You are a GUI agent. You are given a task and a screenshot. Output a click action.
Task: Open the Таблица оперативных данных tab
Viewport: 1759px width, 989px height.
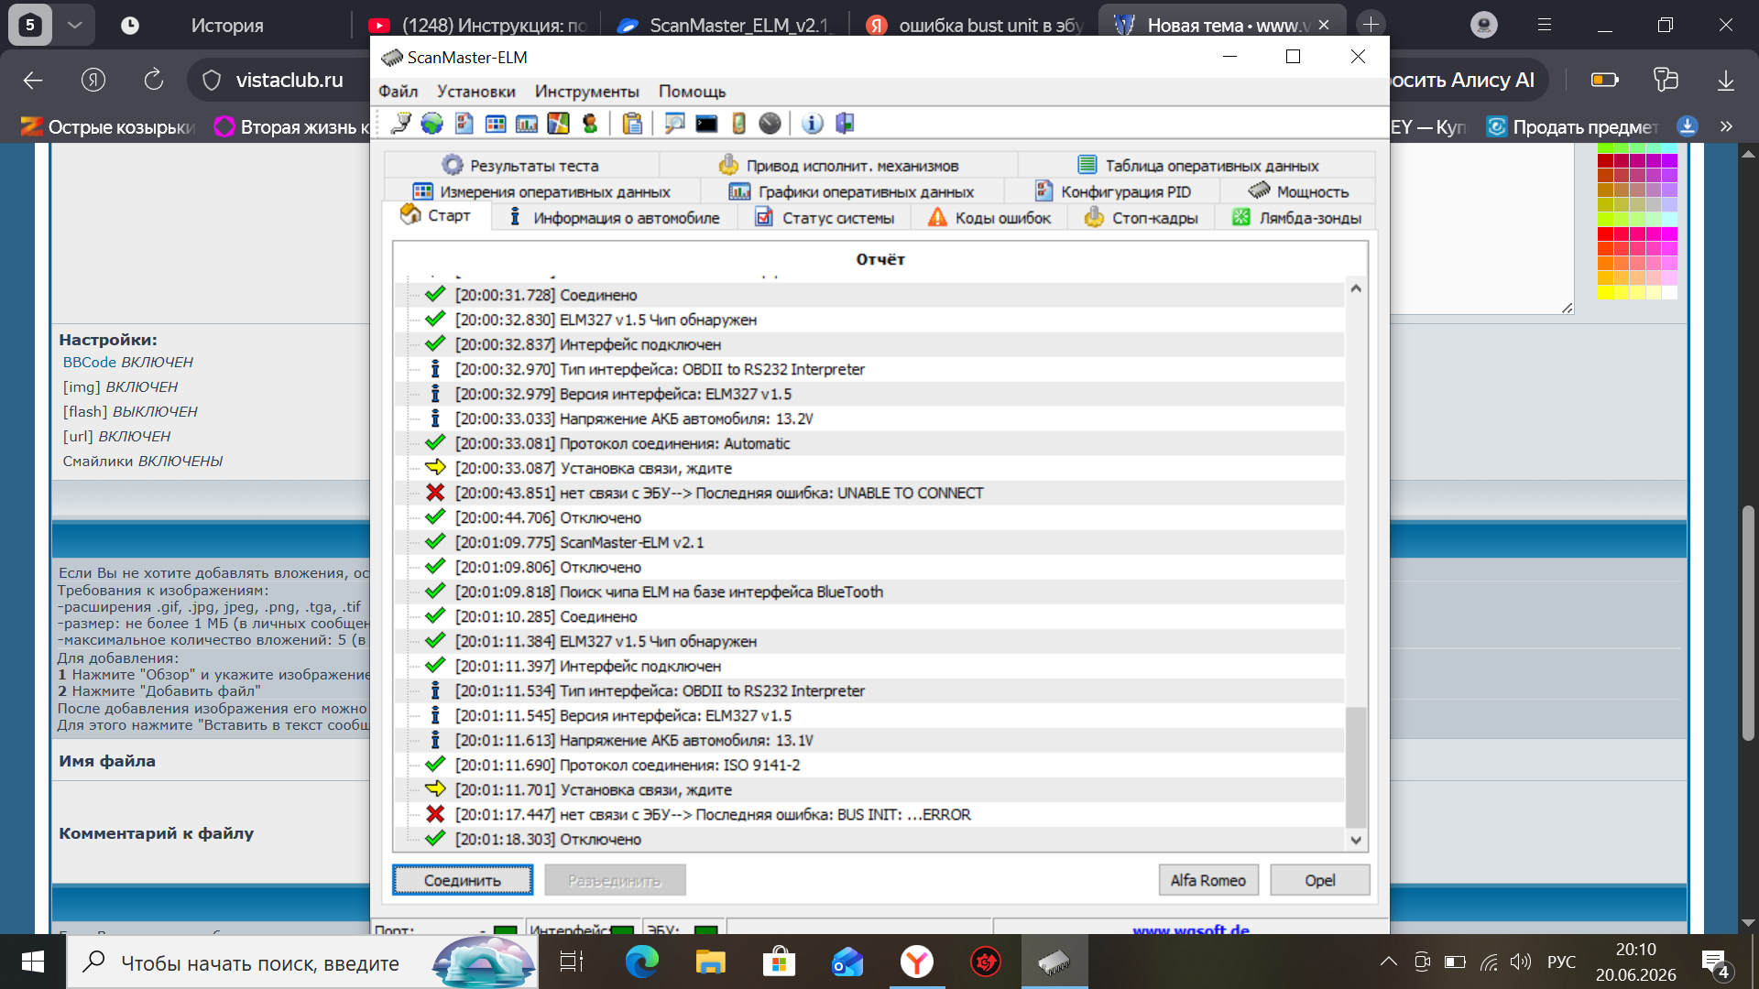click(x=1197, y=165)
